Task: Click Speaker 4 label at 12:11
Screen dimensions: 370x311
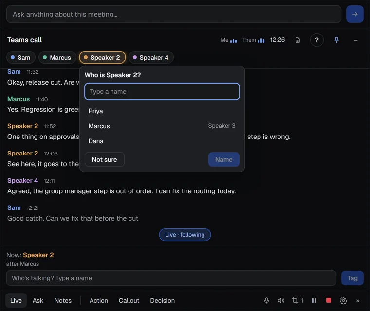Action: click(x=23, y=180)
